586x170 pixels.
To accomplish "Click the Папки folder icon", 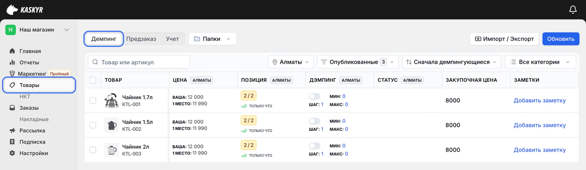I will coord(197,39).
